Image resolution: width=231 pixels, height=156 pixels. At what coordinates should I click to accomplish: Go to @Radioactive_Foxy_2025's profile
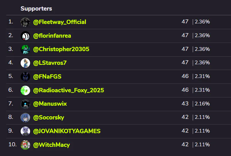[68, 90]
